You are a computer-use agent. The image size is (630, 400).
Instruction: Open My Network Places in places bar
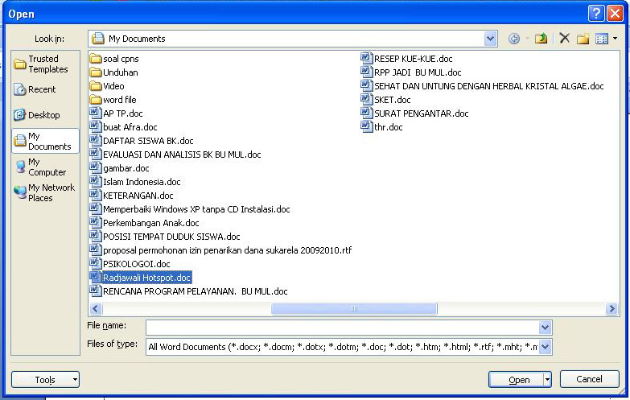click(45, 192)
